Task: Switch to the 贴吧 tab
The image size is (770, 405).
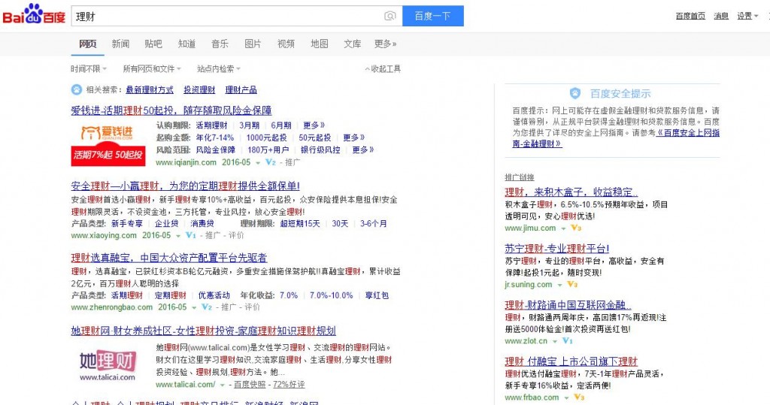Action: (x=153, y=44)
